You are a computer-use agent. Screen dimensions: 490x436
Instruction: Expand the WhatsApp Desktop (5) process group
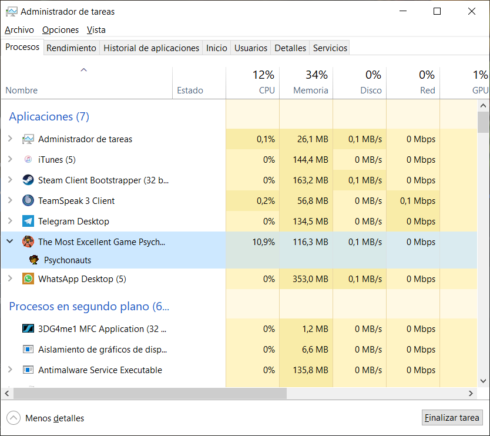pyautogui.click(x=9, y=279)
